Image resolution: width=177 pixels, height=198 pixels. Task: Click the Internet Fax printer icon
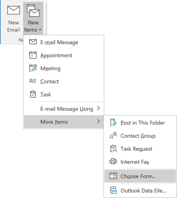tap(113, 162)
